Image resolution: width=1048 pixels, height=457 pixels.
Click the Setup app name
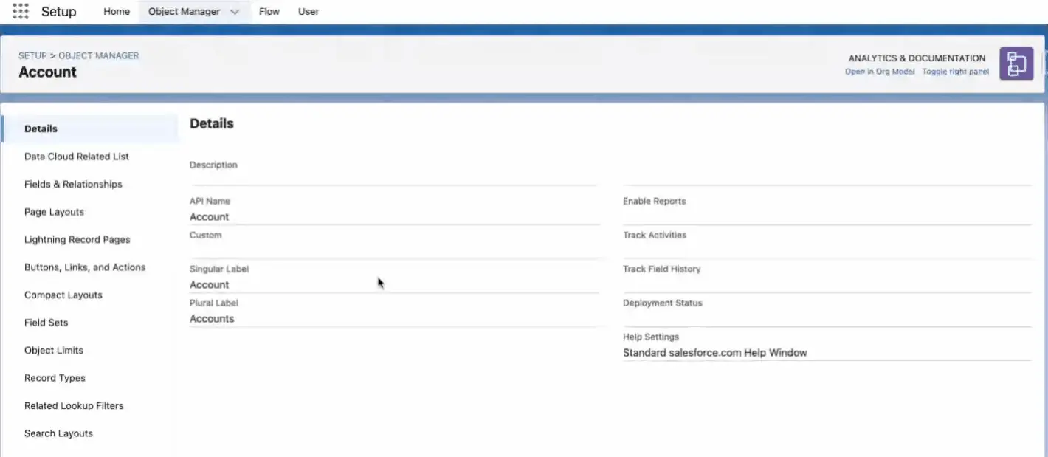coord(58,12)
